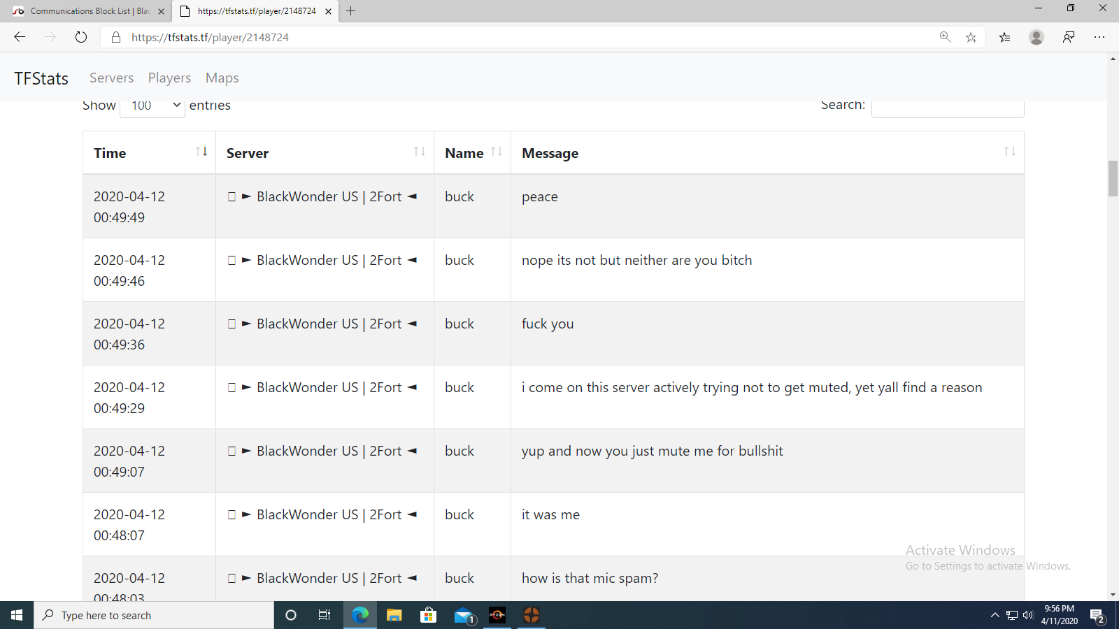This screenshot has height=629, width=1119.
Task: Open File Explorer from taskbar
Action: [x=394, y=615]
